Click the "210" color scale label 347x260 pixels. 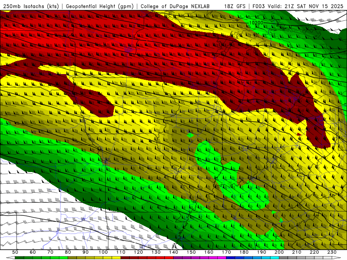click(x=297, y=252)
